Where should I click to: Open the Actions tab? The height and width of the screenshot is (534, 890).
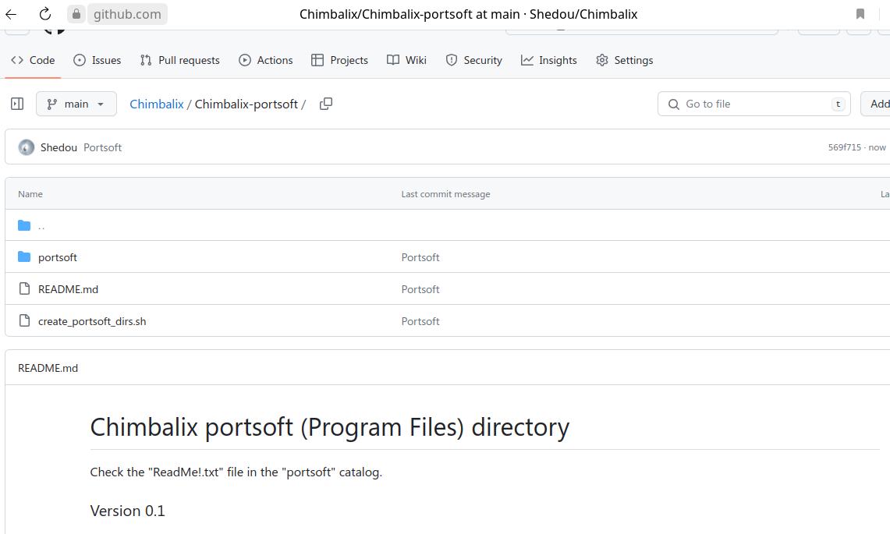point(266,60)
